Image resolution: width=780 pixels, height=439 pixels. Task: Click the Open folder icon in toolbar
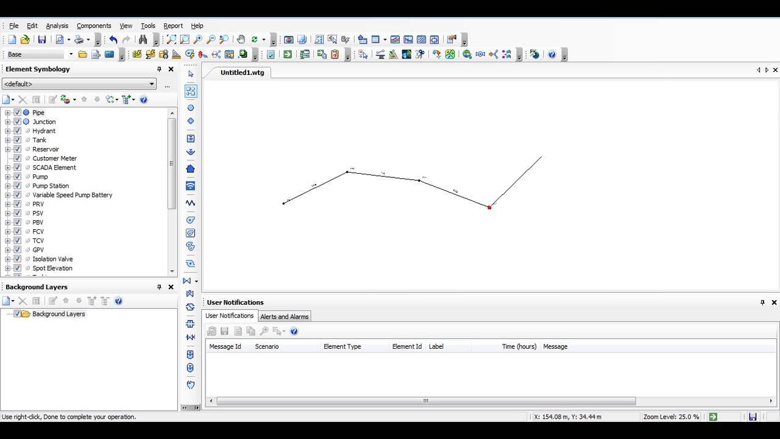[x=25, y=40]
